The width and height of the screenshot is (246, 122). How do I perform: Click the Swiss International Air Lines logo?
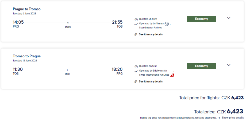pos(172,75)
